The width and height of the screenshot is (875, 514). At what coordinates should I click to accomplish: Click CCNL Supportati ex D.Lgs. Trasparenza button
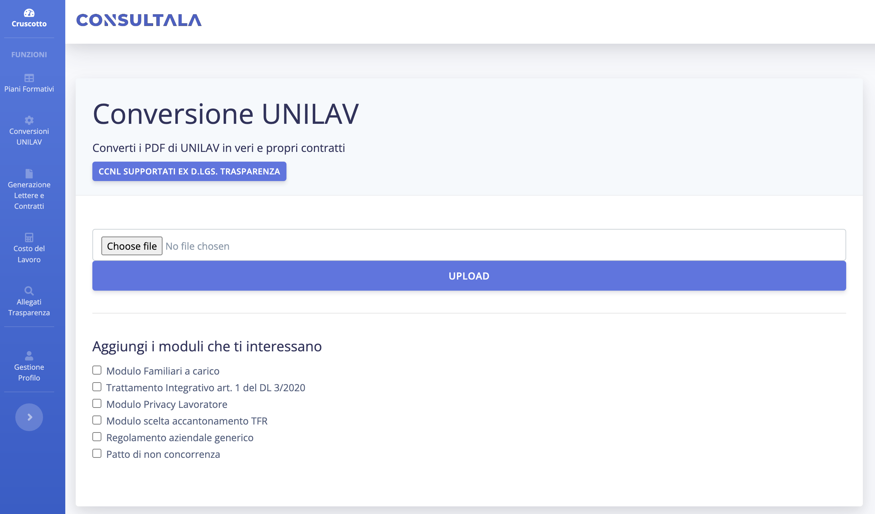[189, 171]
